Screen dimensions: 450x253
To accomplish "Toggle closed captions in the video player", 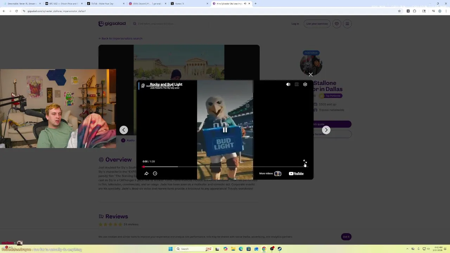I will [297, 84].
